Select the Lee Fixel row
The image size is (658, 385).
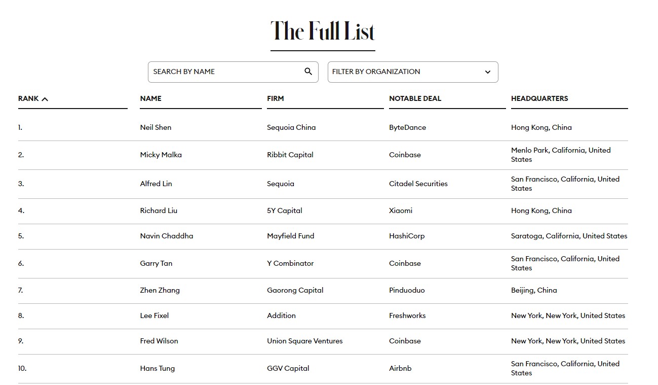[323, 316]
